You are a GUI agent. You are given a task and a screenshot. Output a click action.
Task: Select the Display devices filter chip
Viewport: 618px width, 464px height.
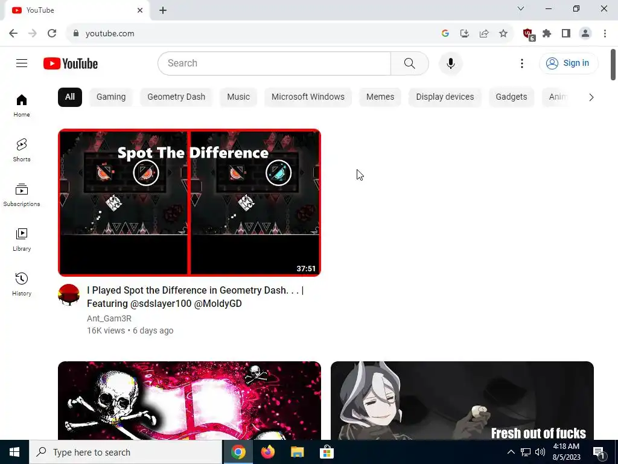tap(445, 97)
